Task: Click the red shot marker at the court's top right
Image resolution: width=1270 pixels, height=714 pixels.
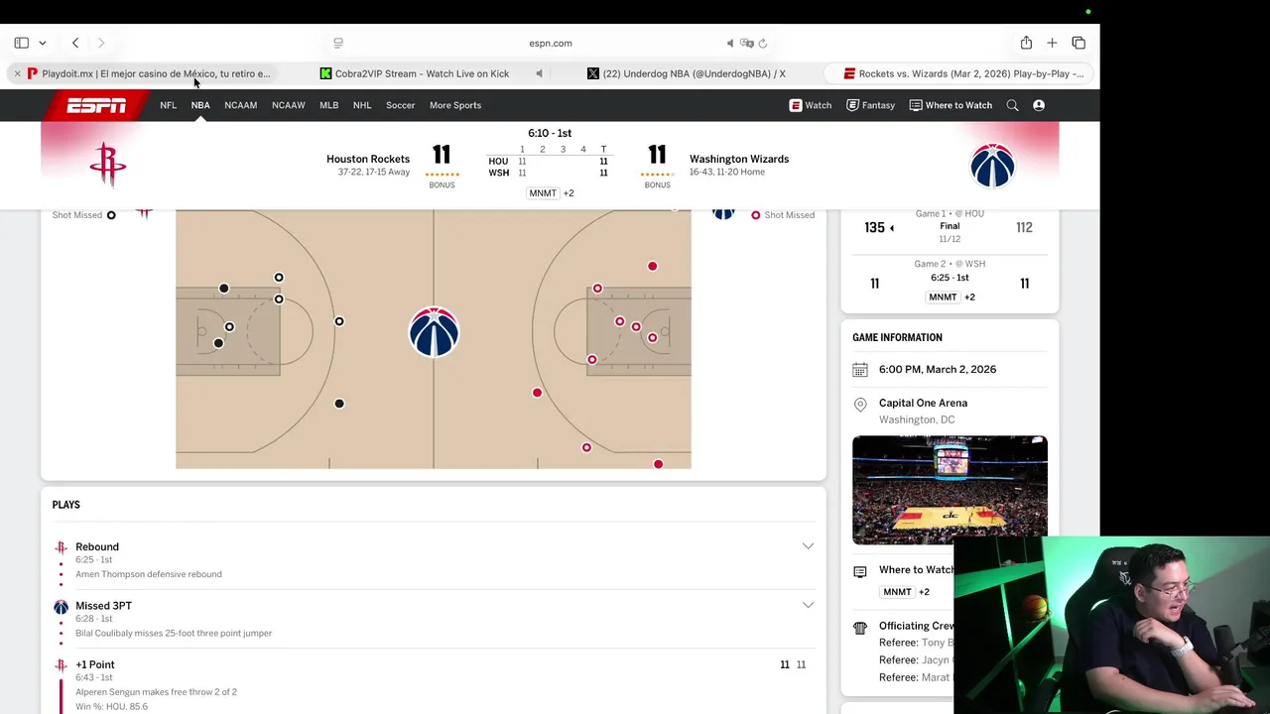Action: [652, 266]
